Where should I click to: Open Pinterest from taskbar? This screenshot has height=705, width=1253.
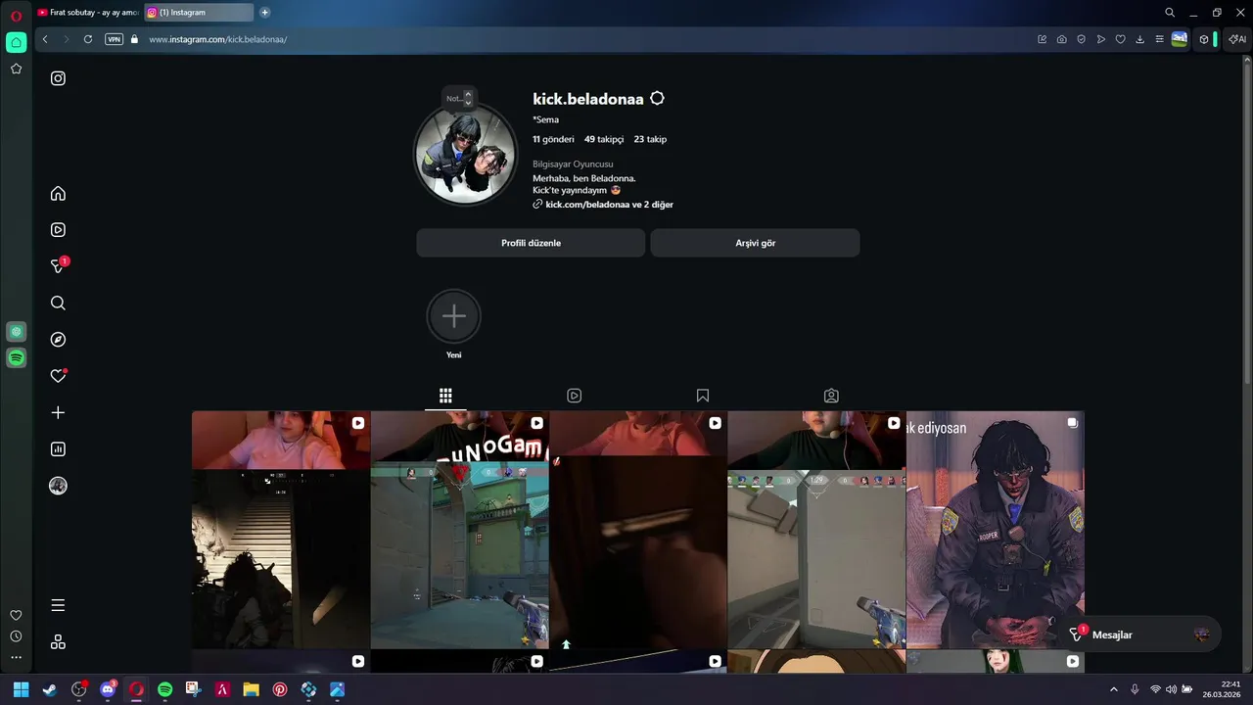280,689
